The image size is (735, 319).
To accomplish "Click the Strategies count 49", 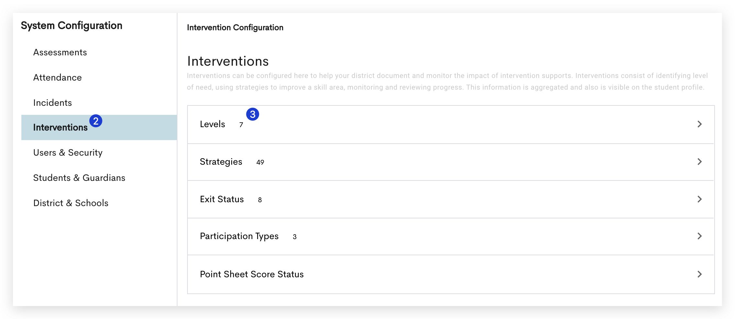I will pyautogui.click(x=260, y=162).
